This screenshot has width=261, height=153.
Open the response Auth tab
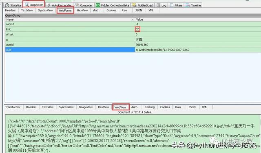tap(134, 107)
